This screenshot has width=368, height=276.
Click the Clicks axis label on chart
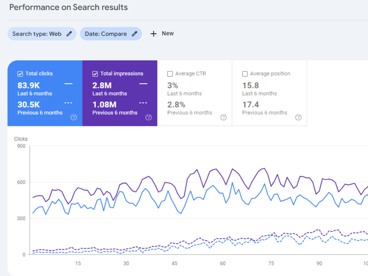21,139
